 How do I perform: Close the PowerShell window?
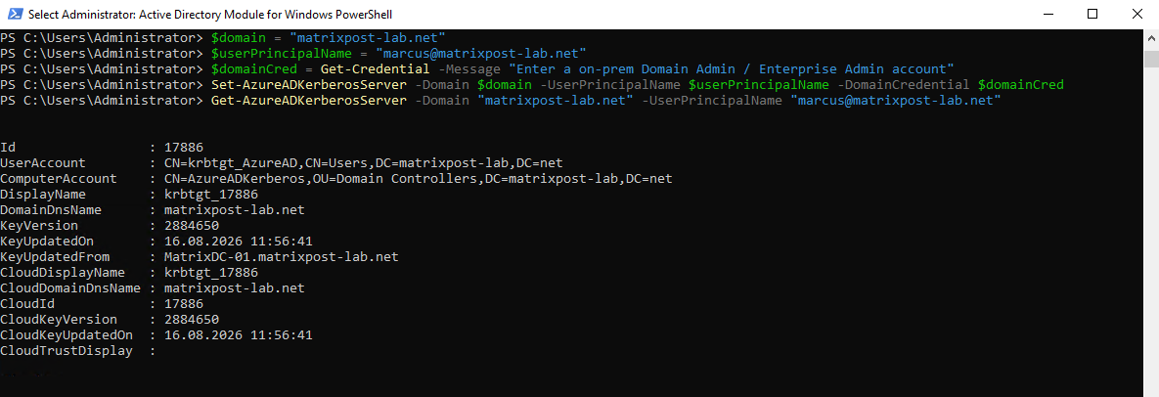1137,14
